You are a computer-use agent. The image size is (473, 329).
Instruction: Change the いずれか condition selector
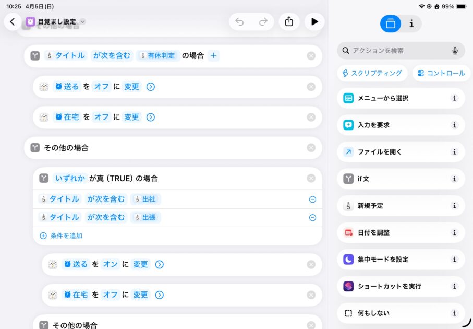pyautogui.click(x=70, y=178)
